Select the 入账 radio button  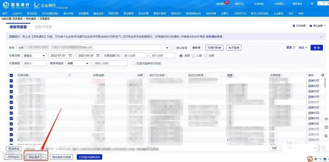point(193,56)
